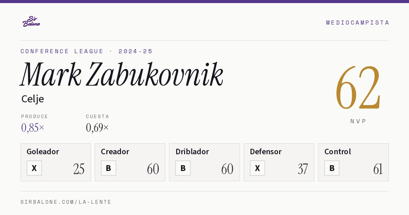The image size is (409, 215).
Task: Click the NVP label under the rating
Action: [358, 121]
